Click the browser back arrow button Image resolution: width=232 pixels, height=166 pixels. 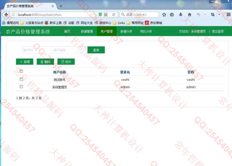tap(6, 15)
